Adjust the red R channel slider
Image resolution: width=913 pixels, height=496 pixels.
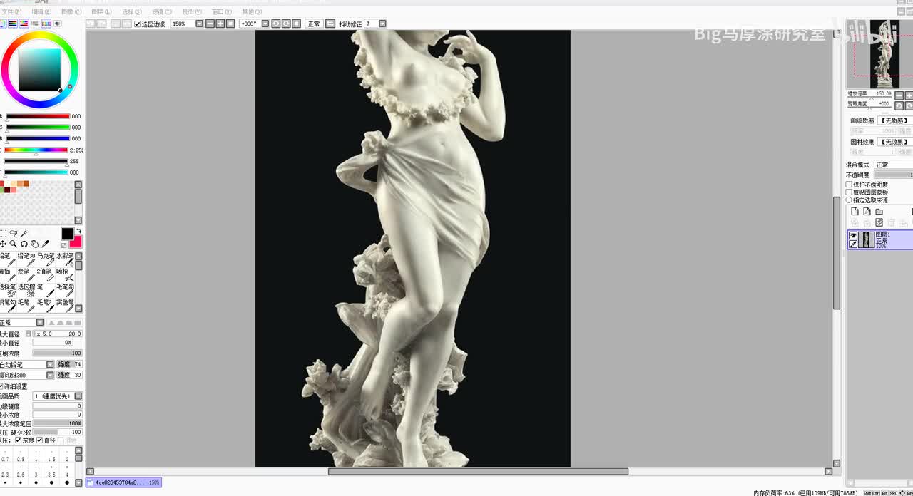pos(38,116)
